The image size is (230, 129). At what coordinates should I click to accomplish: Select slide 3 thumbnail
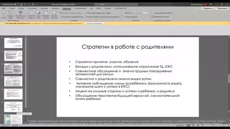coord(13,68)
